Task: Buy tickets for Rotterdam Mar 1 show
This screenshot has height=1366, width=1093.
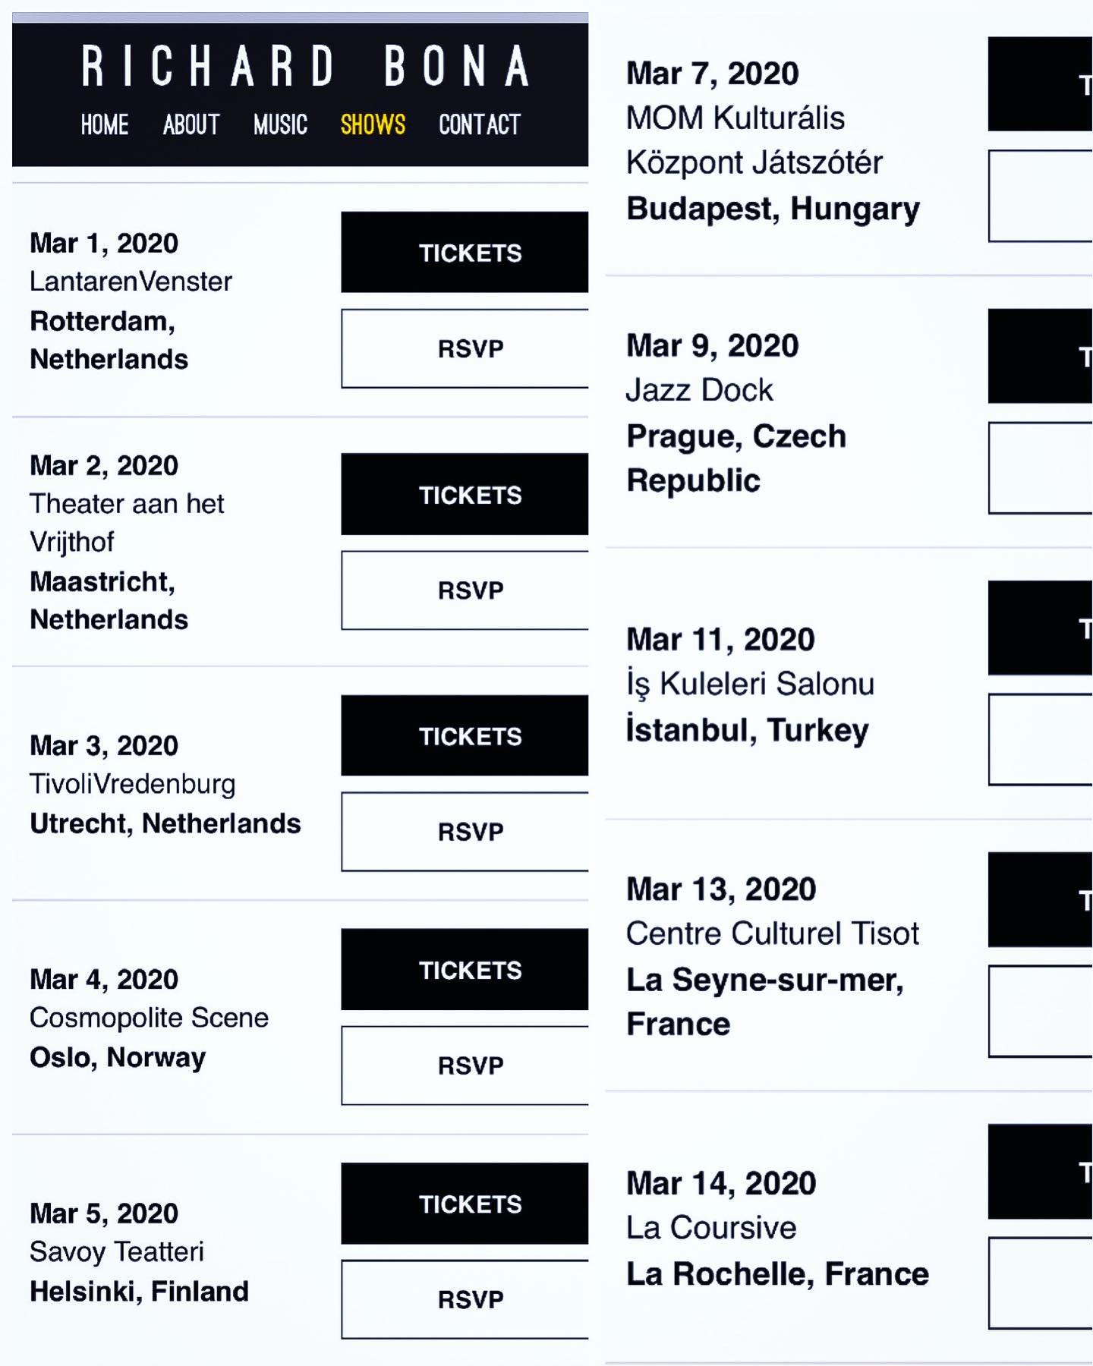Action: click(465, 252)
